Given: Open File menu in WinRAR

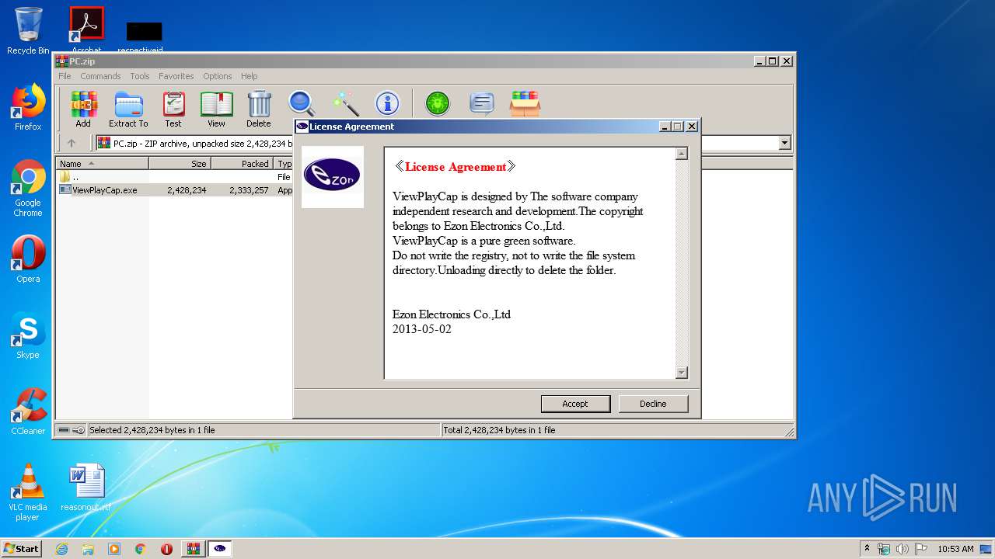Looking at the screenshot, I should point(65,76).
